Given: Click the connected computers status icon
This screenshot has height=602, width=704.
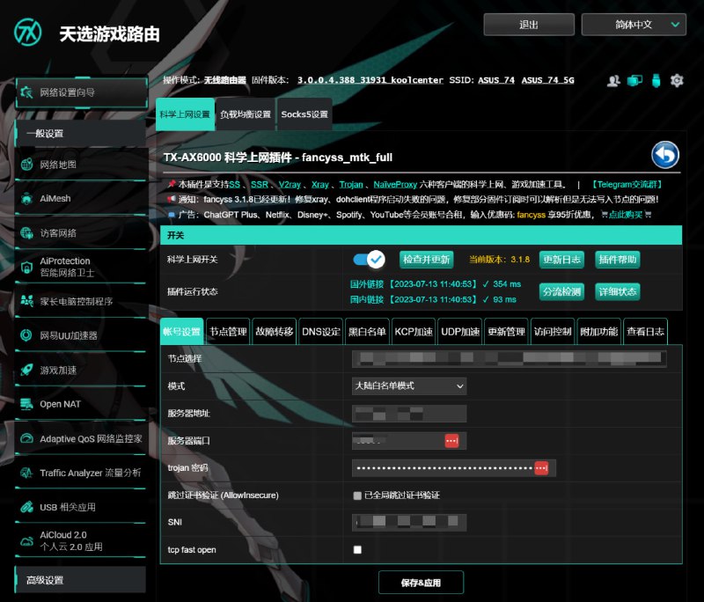Looking at the screenshot, I should [x=634, y=80].
